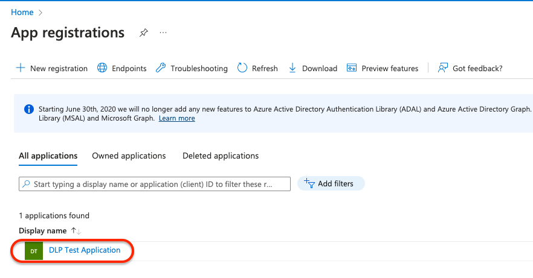Switch to Deleted applications tab

[x=221, y=156]
